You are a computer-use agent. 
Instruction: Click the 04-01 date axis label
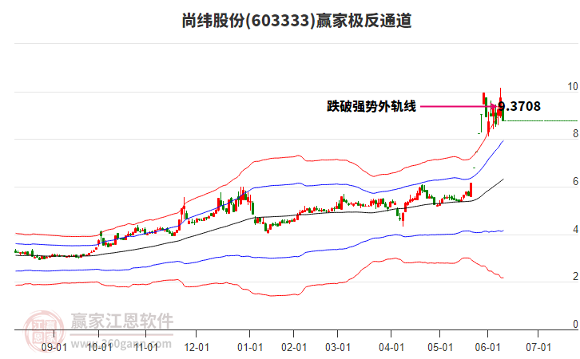click(x=391, y=348)
